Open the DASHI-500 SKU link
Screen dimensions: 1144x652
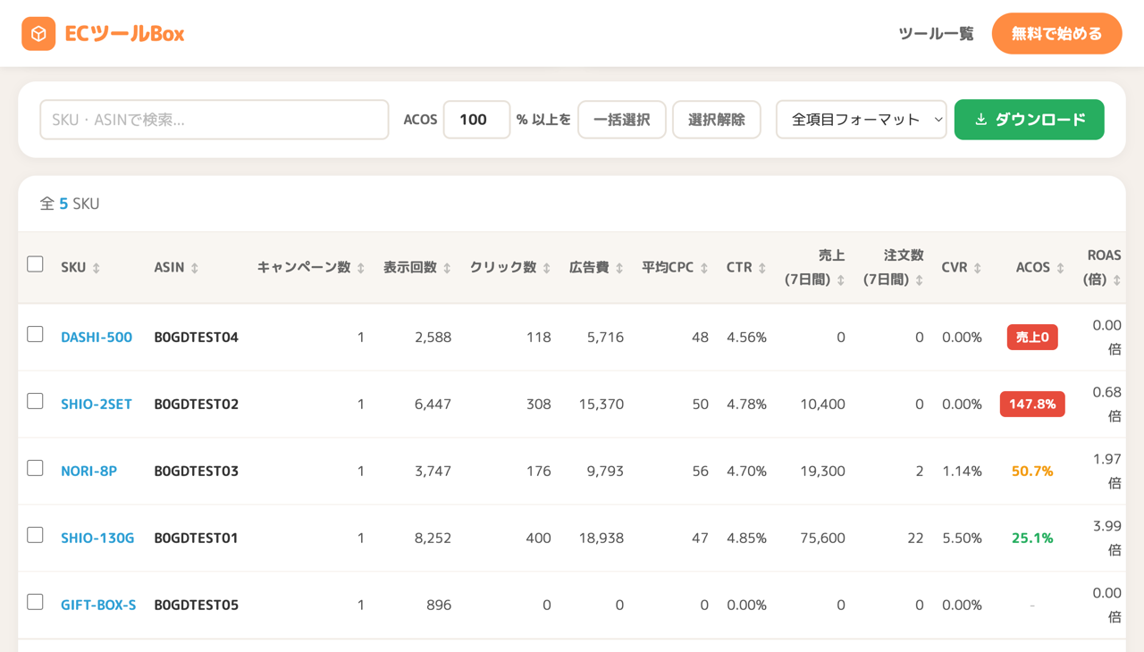[x=97, y=338]
